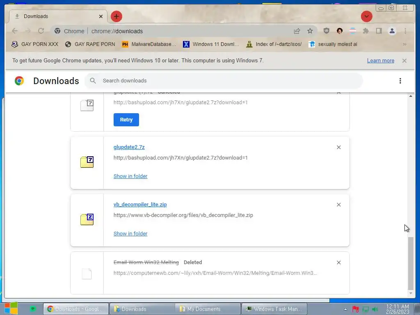Click the share page icon in the address bar
Image resolution: width=420 pixels, height=315 pixels.
[x=297, y=31]
